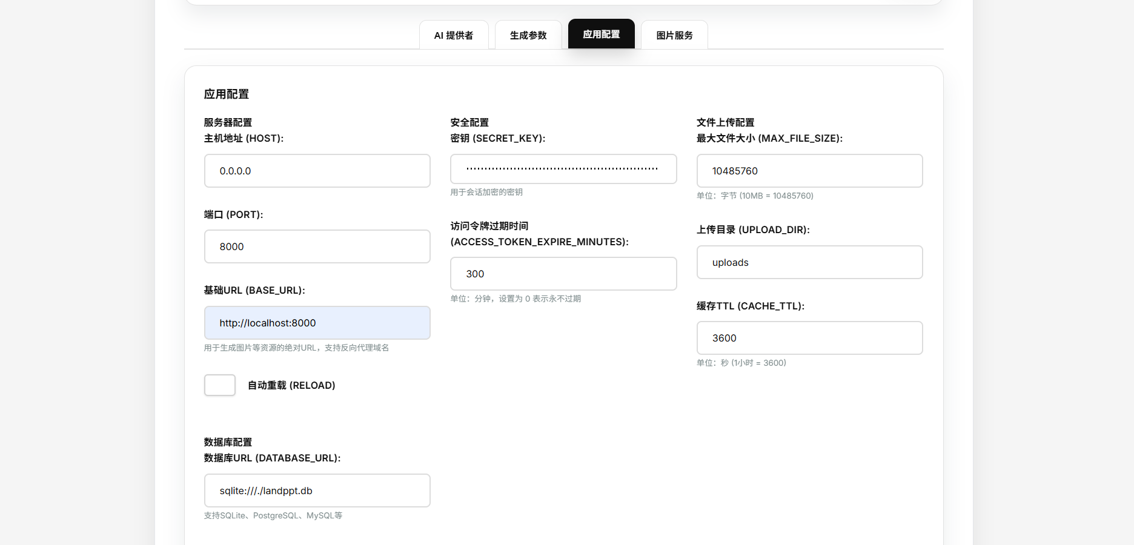Click the 自动重载 (RELOAD) label text
1134x545 pixels.
tap(291, 385)
